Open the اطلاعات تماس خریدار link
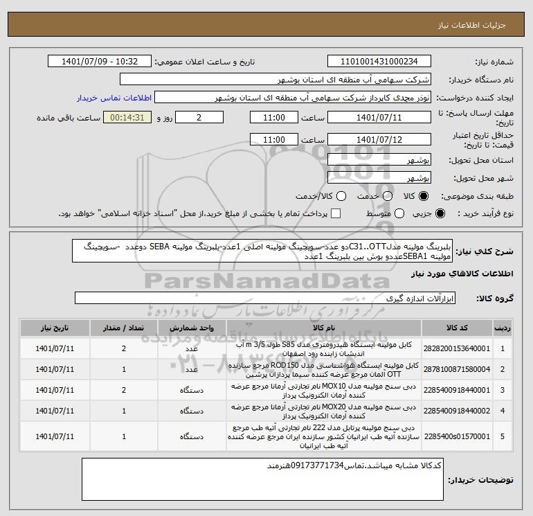533x516 pixels. coord(114,98)
